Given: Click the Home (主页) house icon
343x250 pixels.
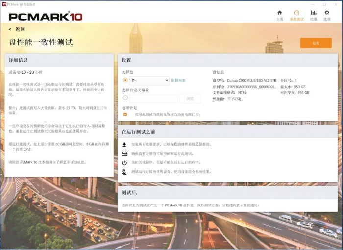Looking at the screenshot, I should (280, 13).
